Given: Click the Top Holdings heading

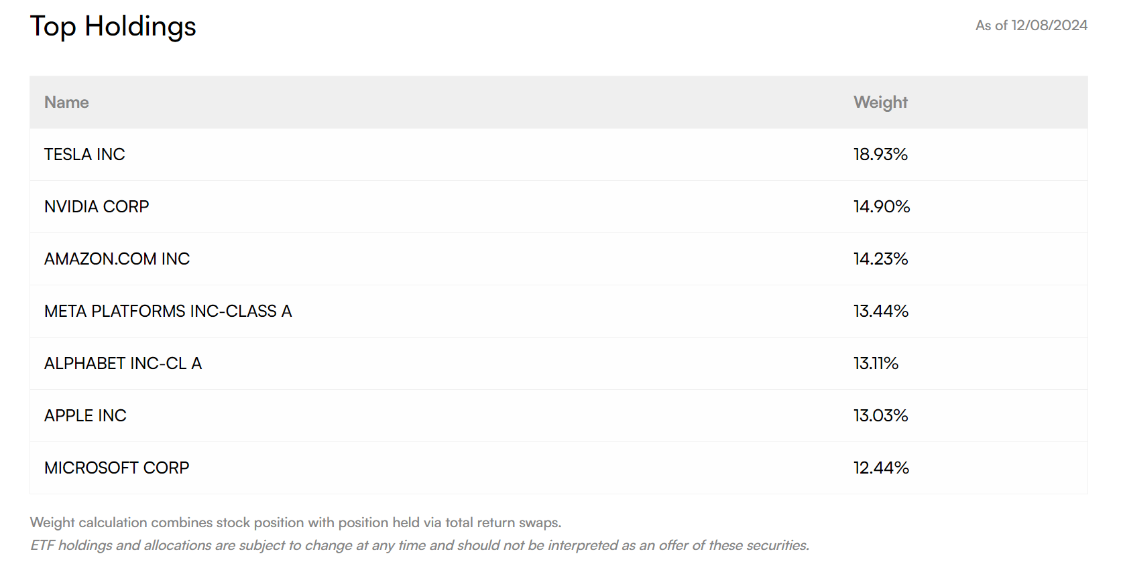Looking at the screenshot, I should point(113,27).
